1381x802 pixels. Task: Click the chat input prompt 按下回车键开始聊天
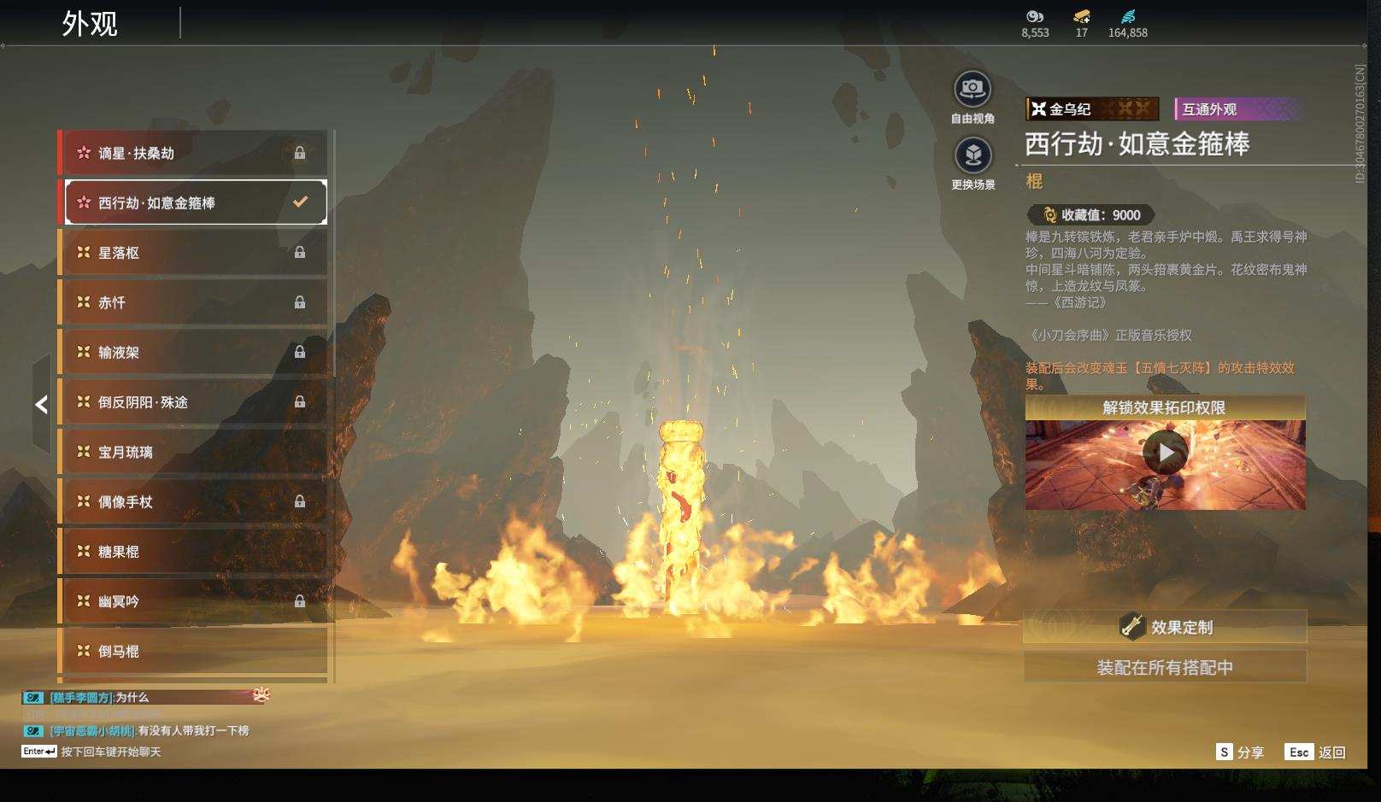coord(111,752)
